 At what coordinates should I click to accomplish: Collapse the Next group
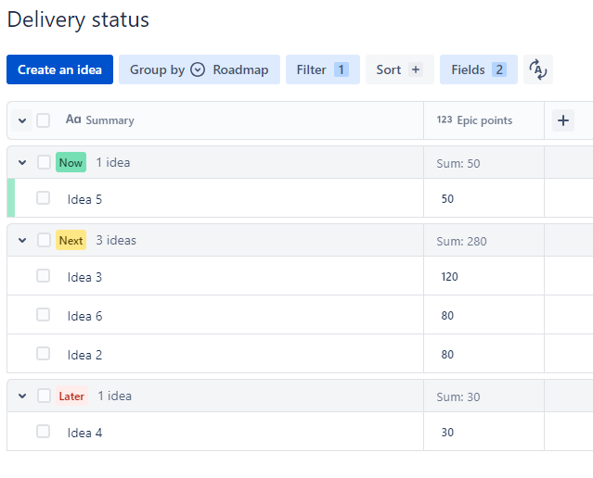(22, 241)
